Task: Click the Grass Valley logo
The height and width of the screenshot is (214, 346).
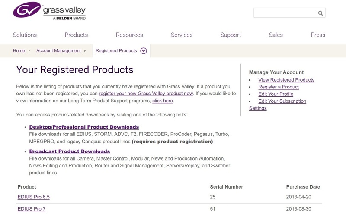Action: pos(49,11)
